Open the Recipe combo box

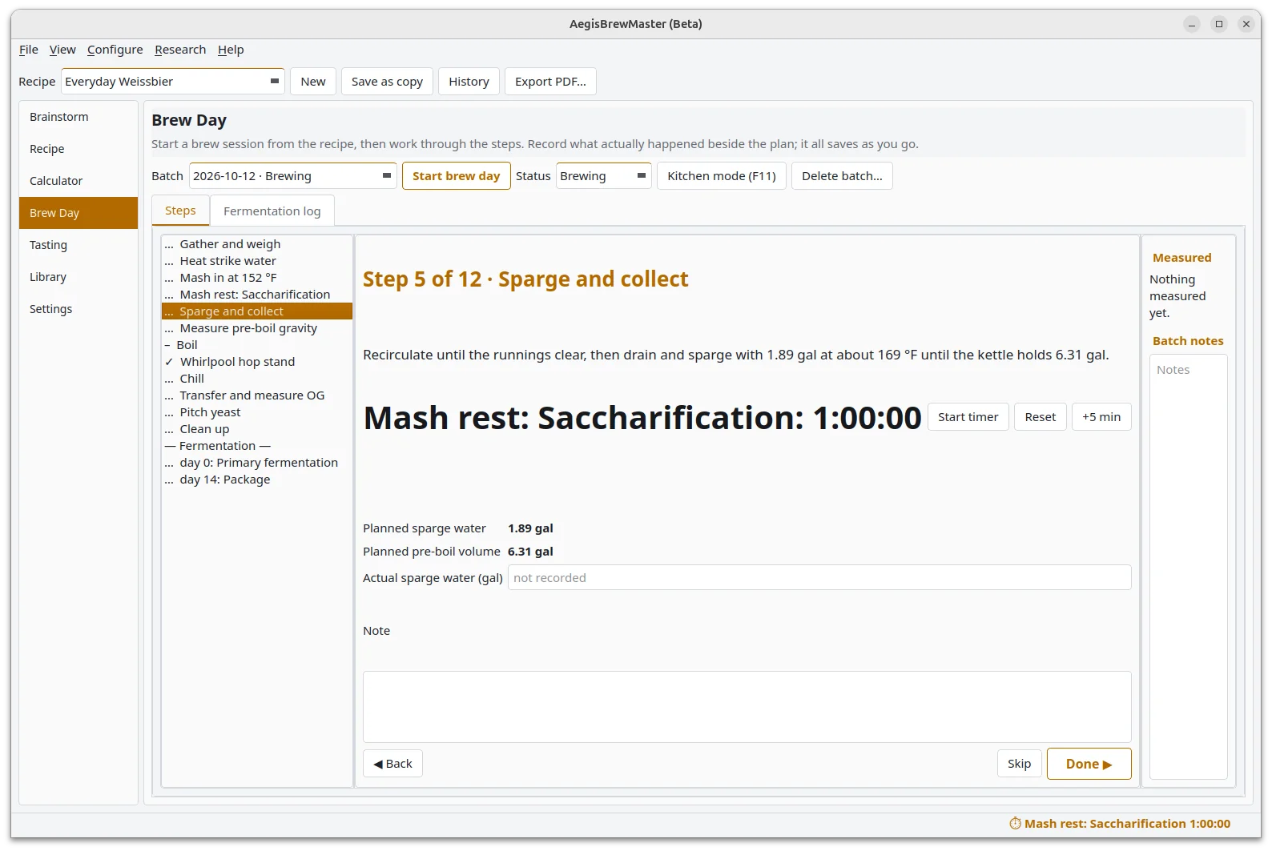(172, 82)
